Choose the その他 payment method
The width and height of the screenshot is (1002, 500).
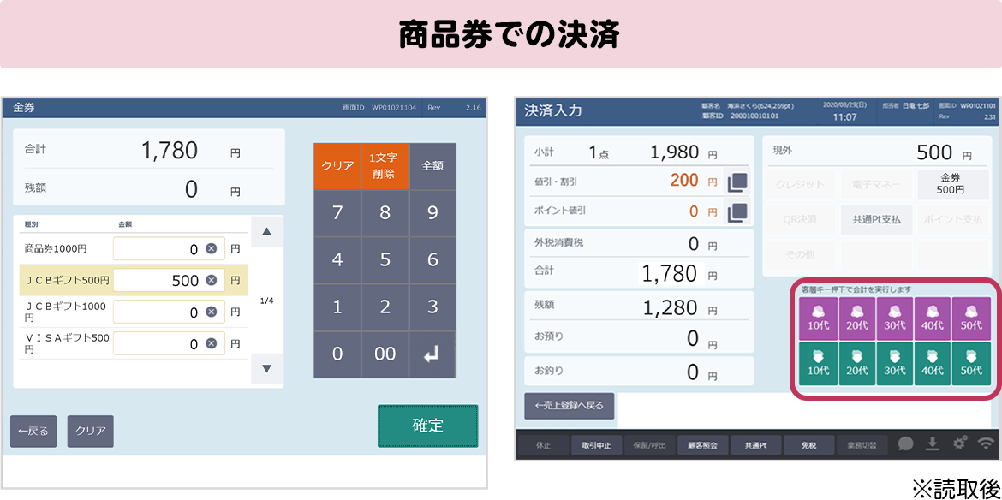coord(799,254)
